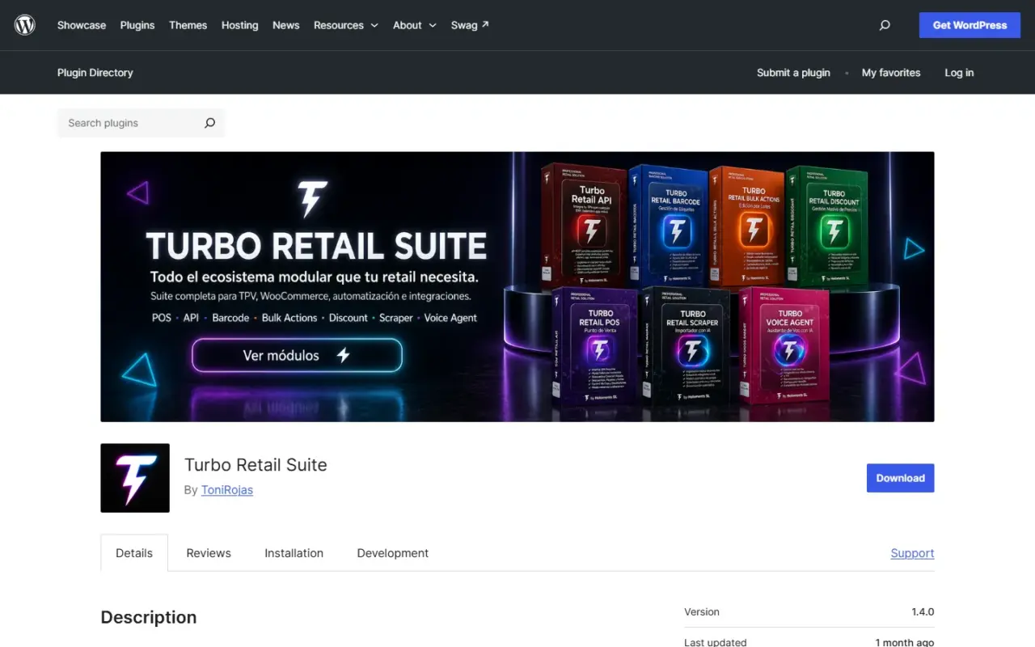This screenshot has height=647, width=1035.
Task: Click the Turbo Retail Suite title text
Action: click(256, 465)
